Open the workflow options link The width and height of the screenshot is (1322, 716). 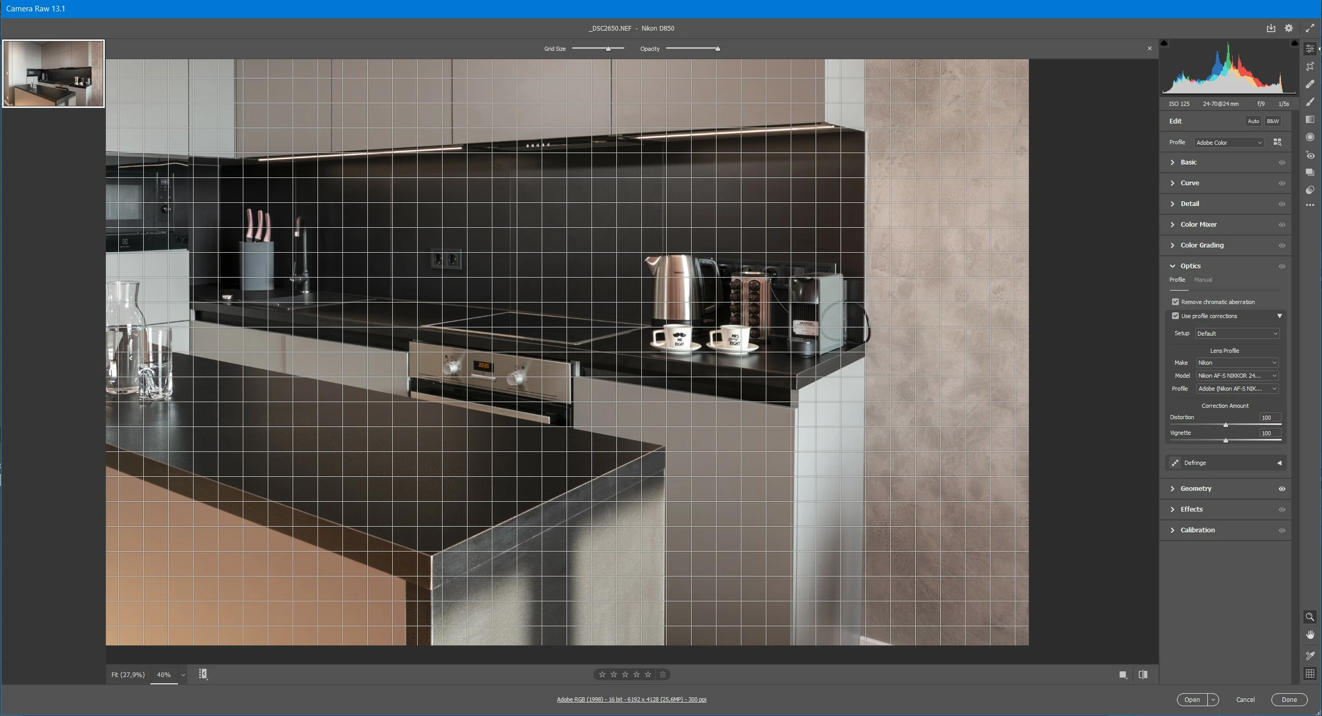(x=631, y=699)
